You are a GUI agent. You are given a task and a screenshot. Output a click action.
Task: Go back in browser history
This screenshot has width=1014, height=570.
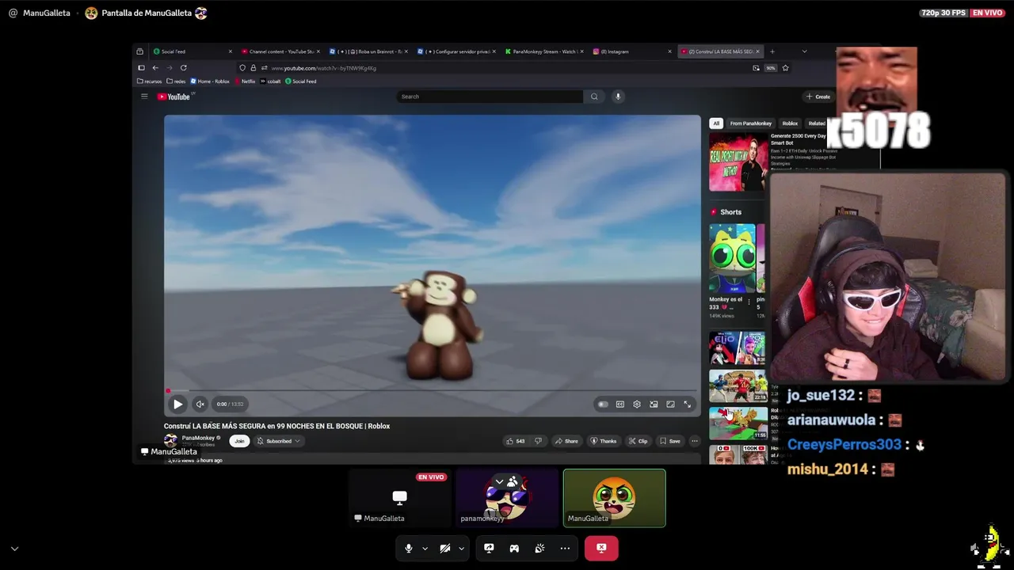[155, 68]
